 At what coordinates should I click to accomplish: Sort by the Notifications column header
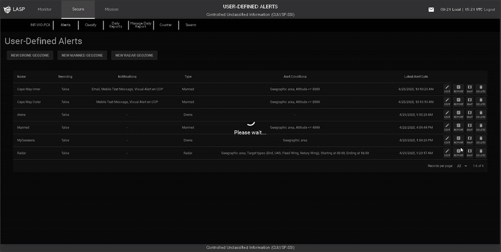127,76
